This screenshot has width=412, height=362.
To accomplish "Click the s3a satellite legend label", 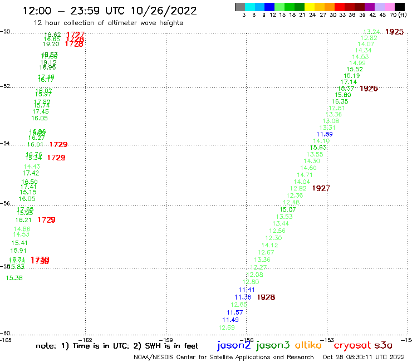I will [383, 345].
